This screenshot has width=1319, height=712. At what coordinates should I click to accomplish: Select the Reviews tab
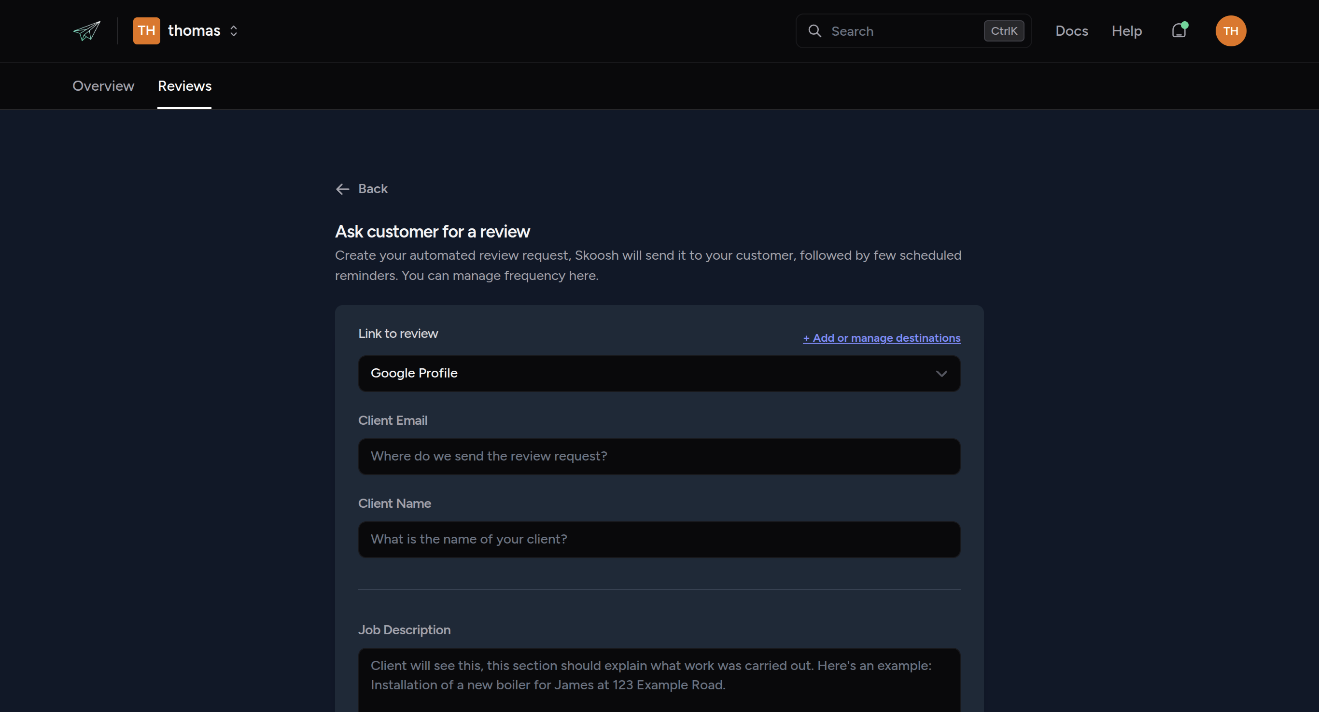click(x=184, y=86)
